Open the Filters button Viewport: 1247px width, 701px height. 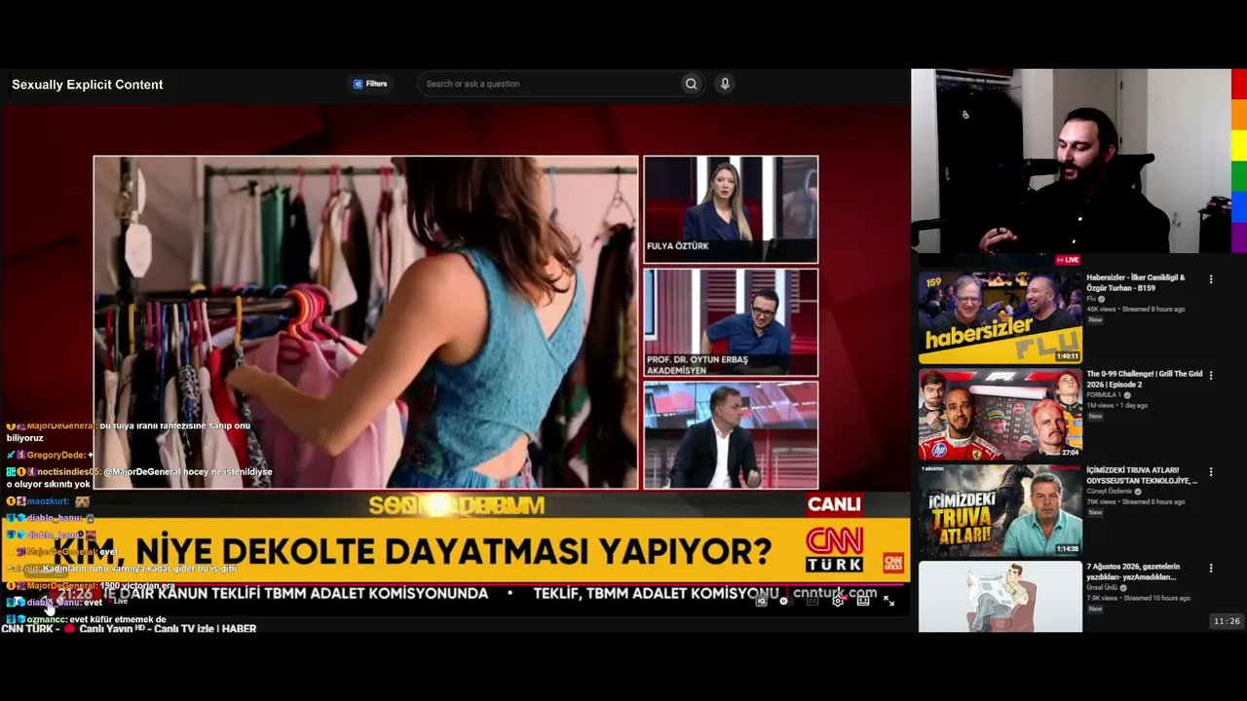[x=370, y=84]
